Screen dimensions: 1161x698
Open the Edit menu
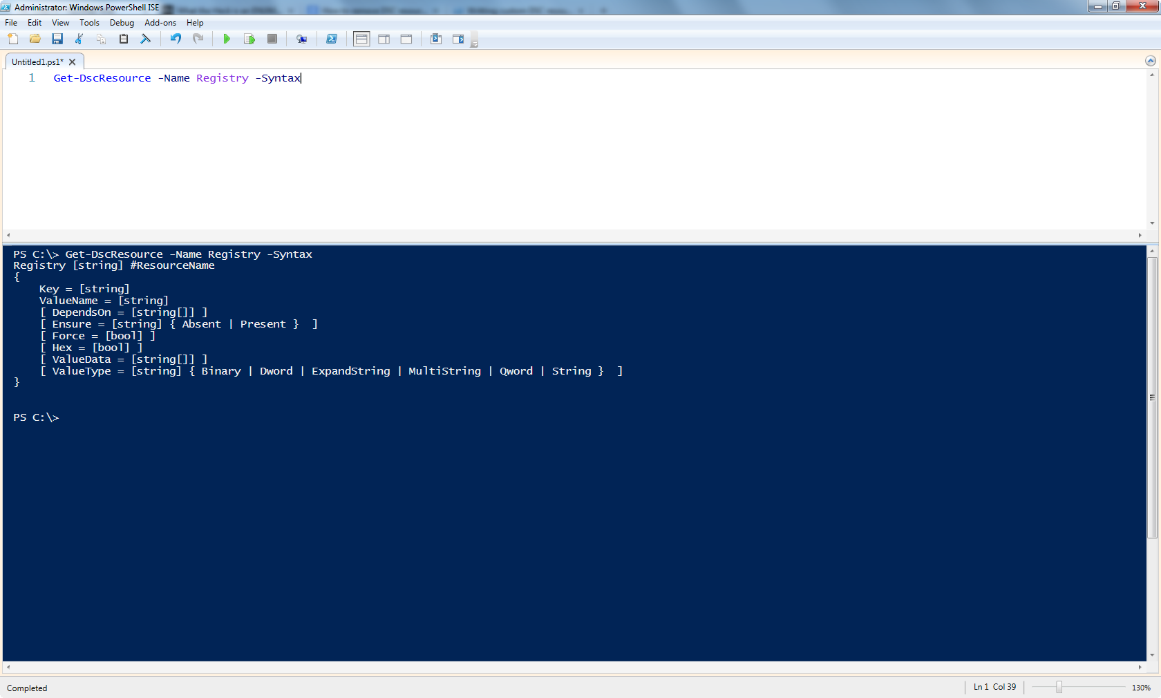pos(35,23)
